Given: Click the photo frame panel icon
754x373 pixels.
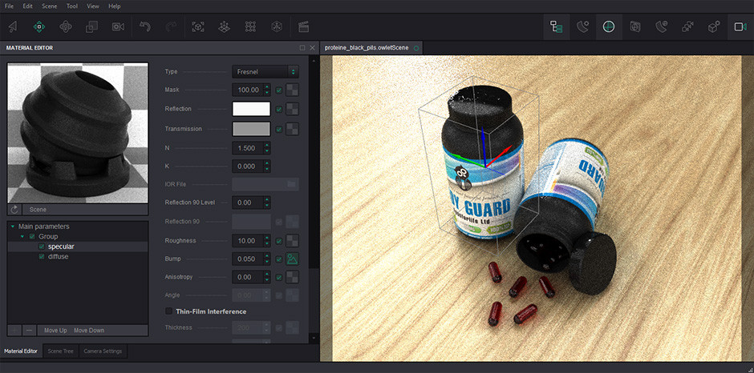Looking at the screenshot, I should [x=635, y=27].
